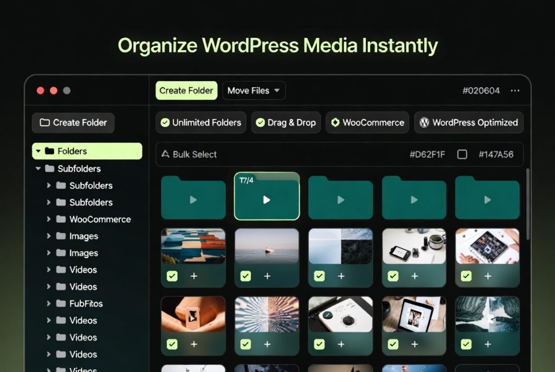Uncheck the colorful blocks image checkbox
The height and width of the screenshot is (372, 555).
[172, 276]
